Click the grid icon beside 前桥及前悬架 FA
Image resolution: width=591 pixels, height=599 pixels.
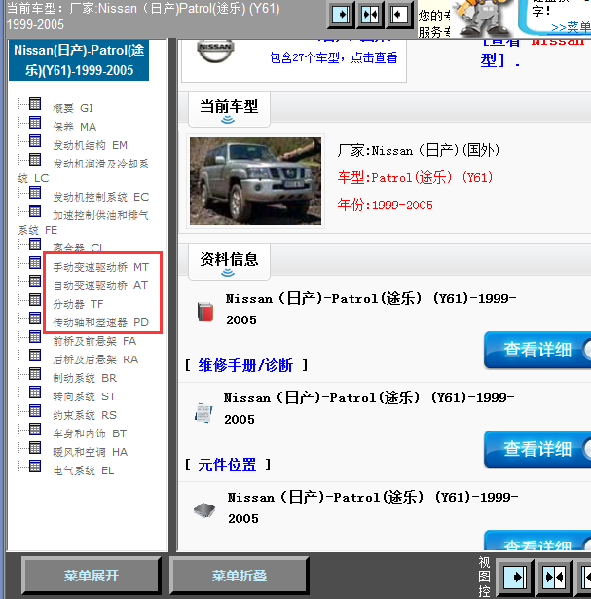coord(35,337)
